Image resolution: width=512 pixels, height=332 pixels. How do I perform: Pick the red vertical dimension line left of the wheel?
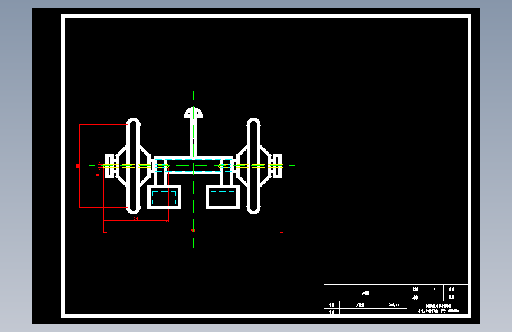click(79, 165)
